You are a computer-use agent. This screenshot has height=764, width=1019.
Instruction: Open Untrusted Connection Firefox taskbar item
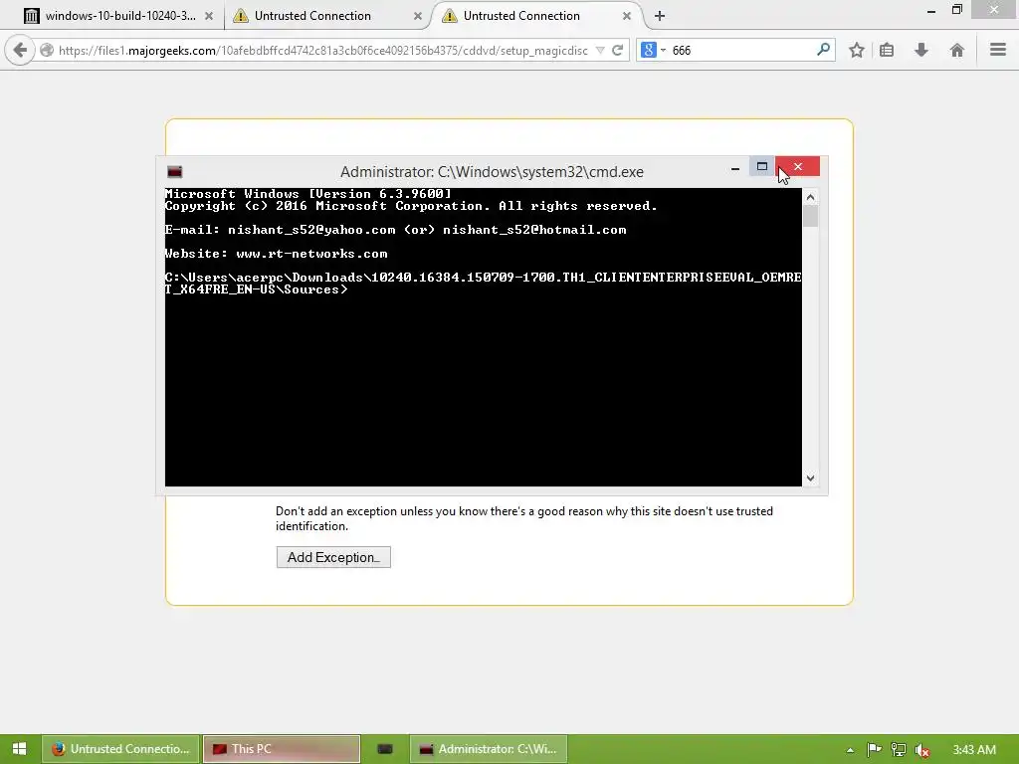(120, 749)
